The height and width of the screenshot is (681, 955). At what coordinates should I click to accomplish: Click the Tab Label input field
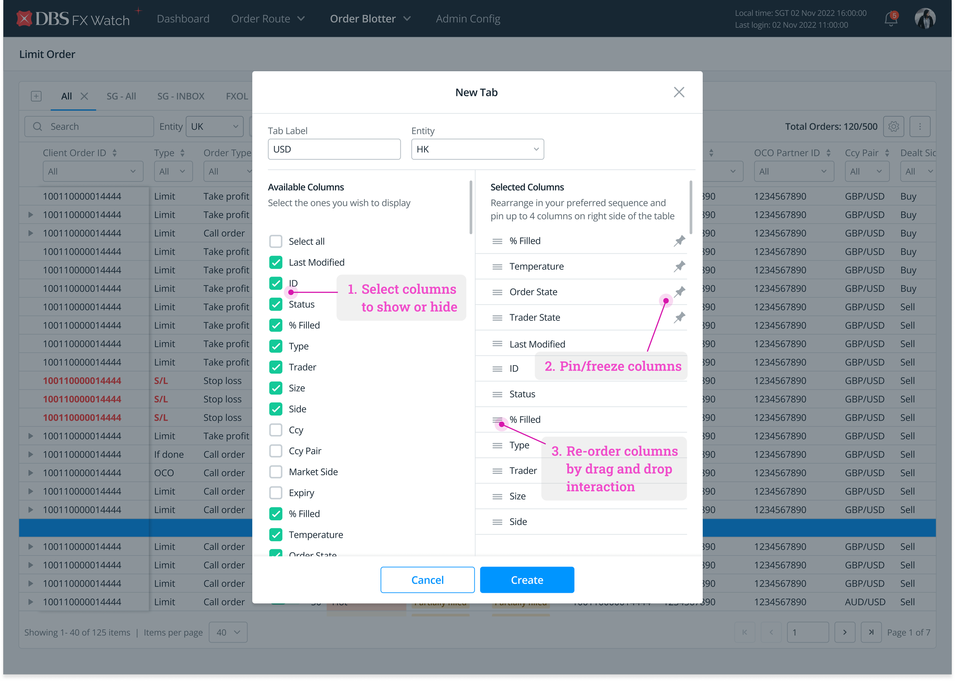[334, 149]
